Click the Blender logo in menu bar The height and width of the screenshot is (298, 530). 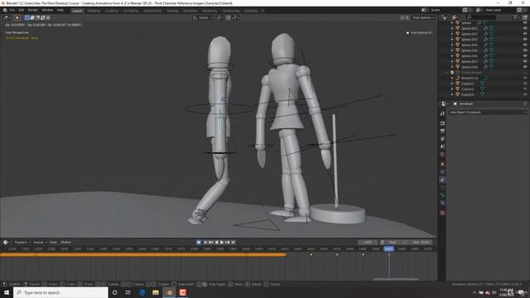point(5,10)
